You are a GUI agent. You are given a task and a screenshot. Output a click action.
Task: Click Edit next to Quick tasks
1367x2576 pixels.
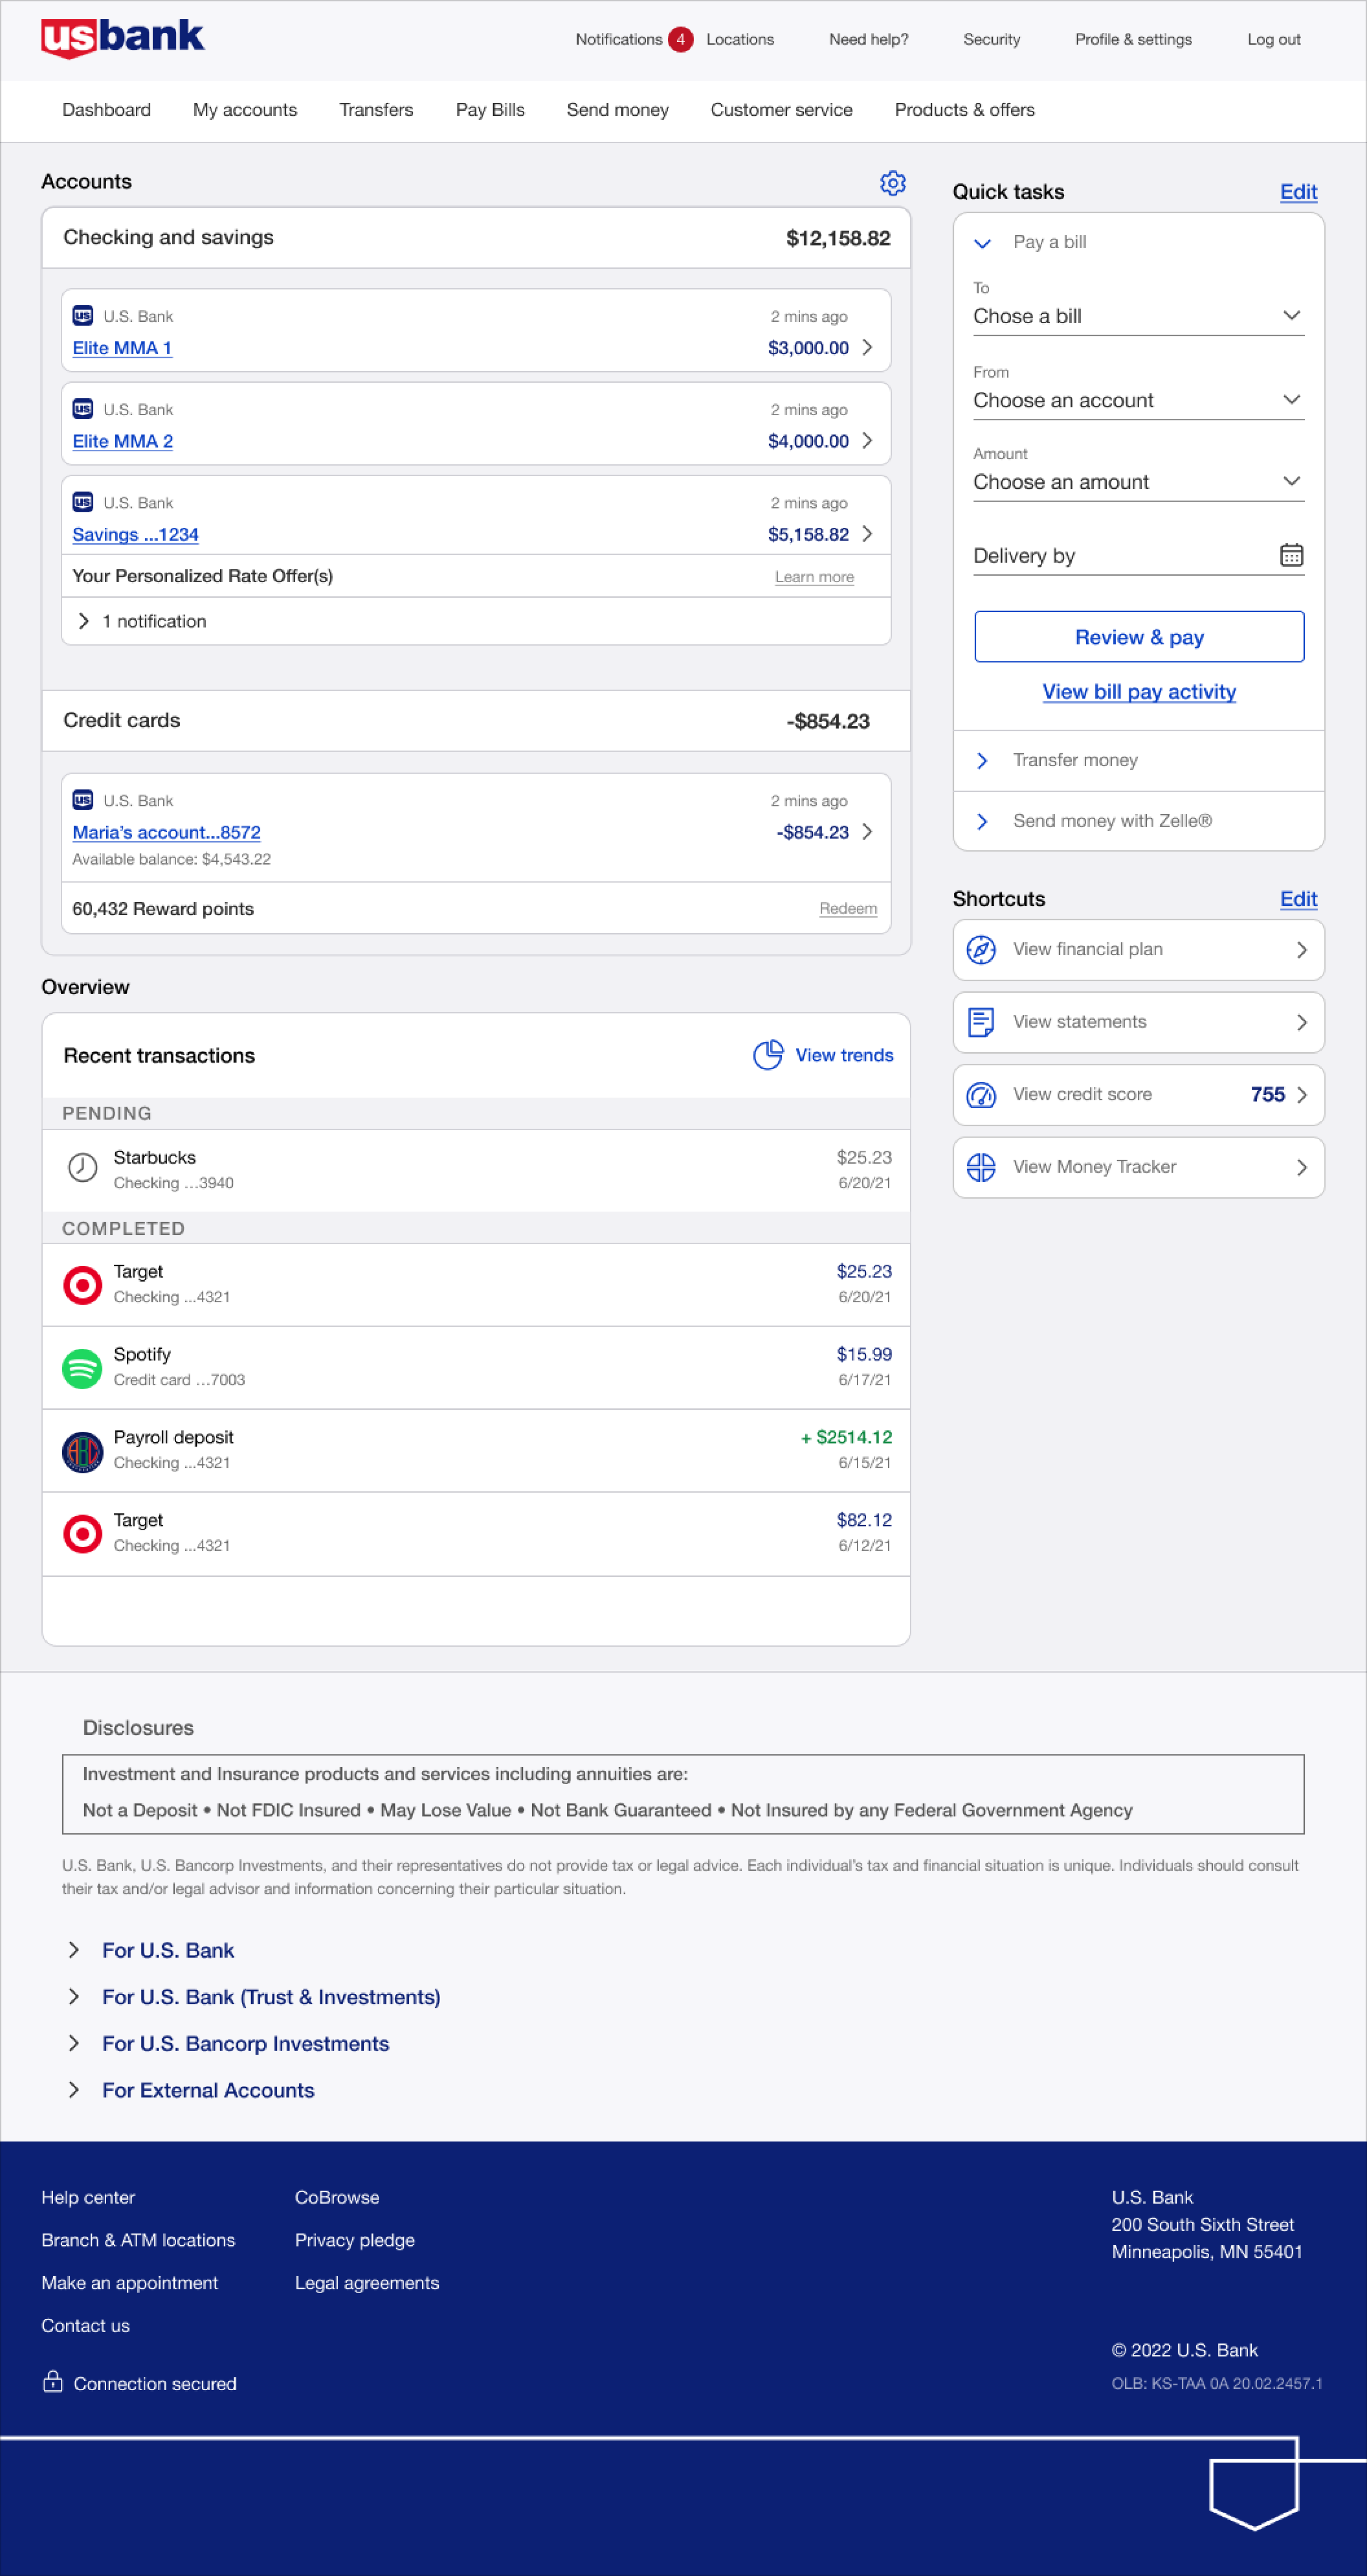[1298, 192]
